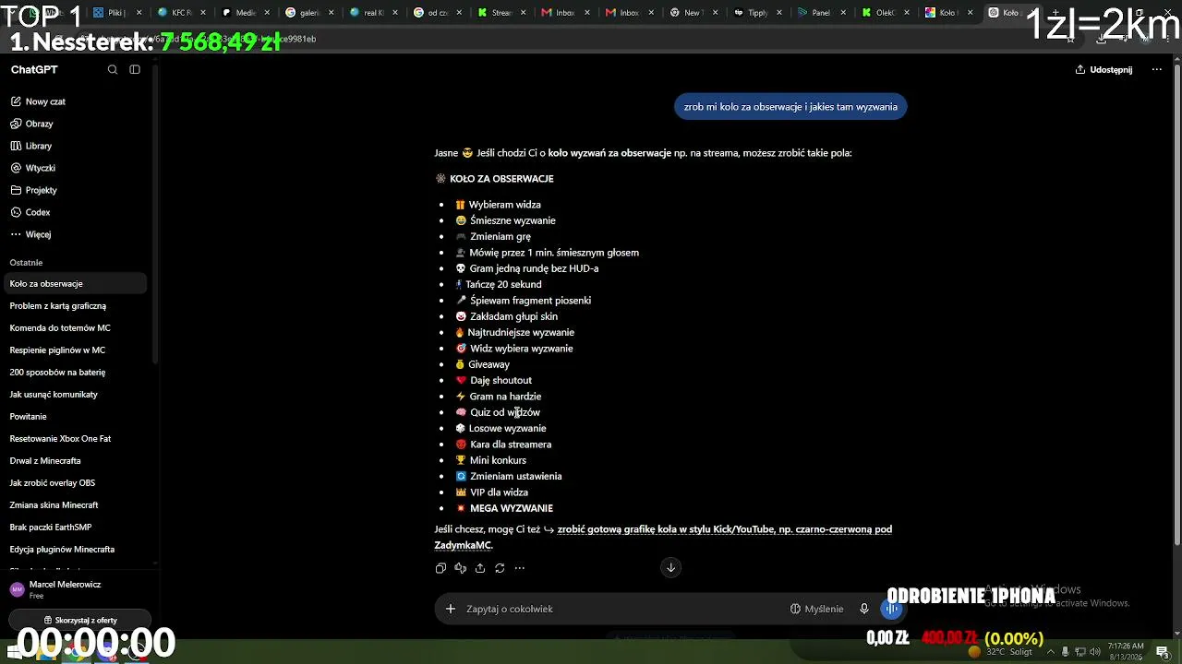
Task: Click the Udostępnij share button
Action: [x=1104, y=69]
